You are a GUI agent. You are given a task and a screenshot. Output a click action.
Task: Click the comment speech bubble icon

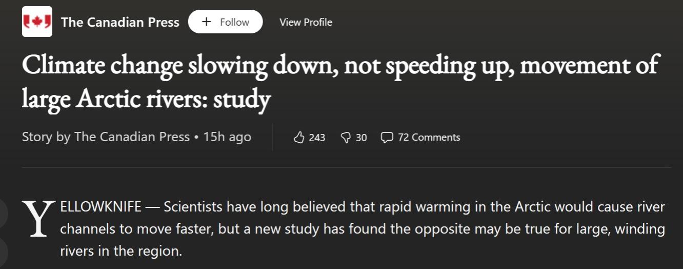[387, 138]
